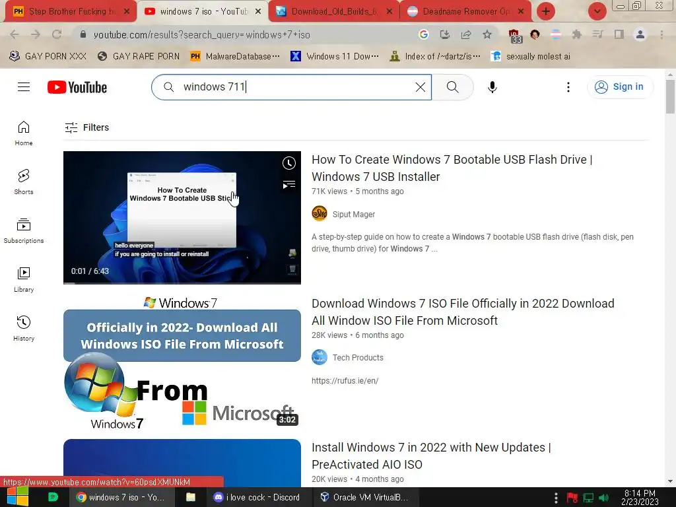Open Shorts in the YouTube sidebar
Screen dimensions: 676x507
coord(24,182)
